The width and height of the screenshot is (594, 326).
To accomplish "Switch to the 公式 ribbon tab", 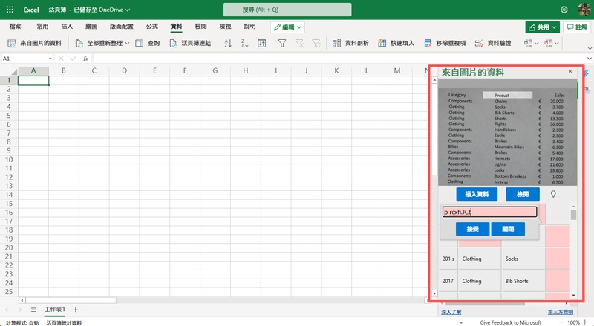I will coord(152,26).
